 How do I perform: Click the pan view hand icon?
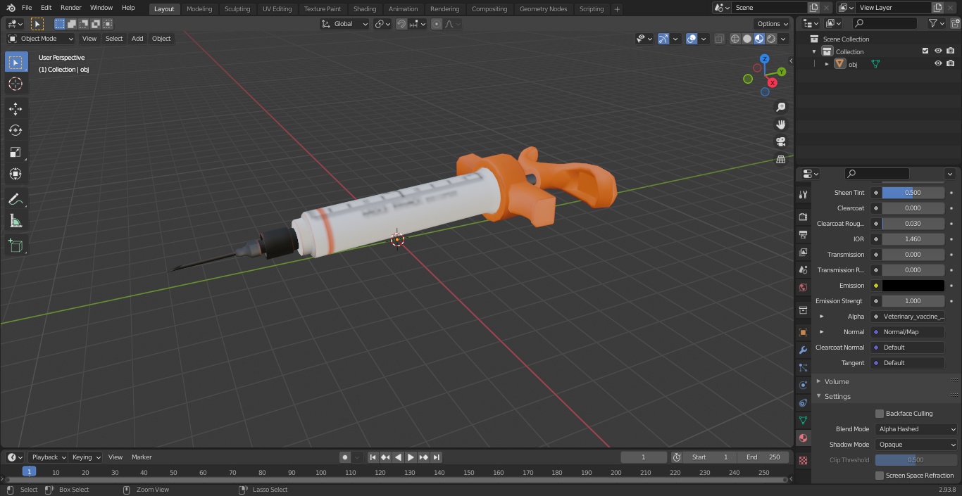click(780, 125)
